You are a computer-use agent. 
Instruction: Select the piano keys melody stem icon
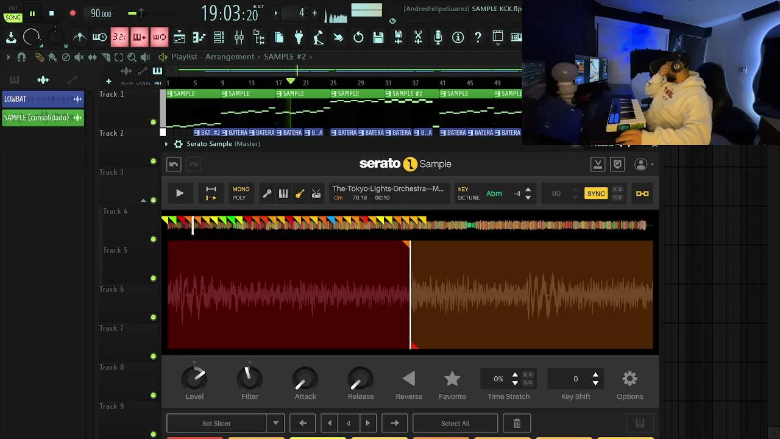pos(283,194)
